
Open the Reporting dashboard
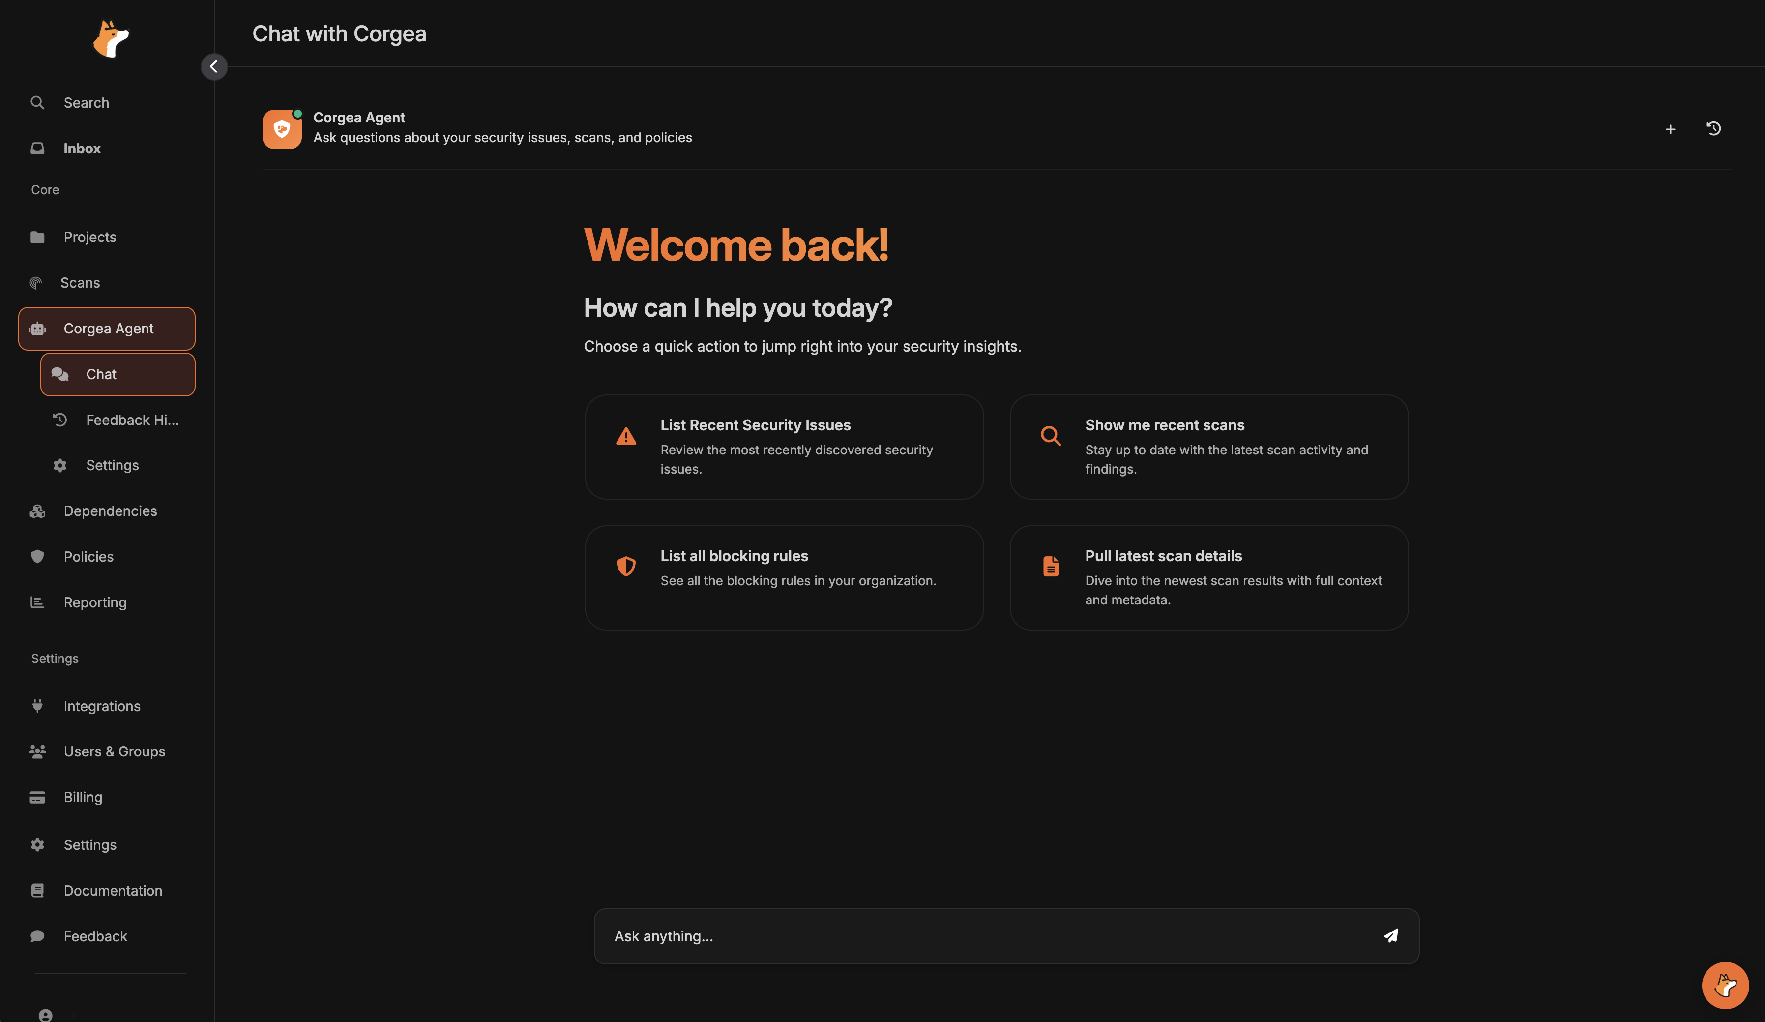coord(94,602)
